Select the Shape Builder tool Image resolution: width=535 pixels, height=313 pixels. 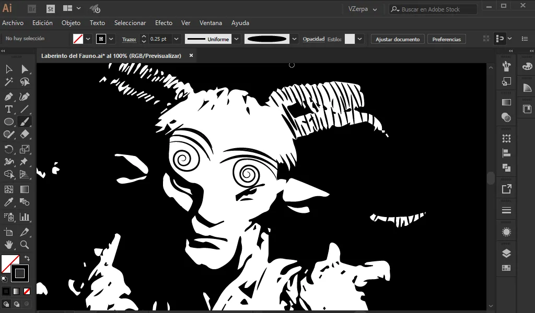click(9, 174)
